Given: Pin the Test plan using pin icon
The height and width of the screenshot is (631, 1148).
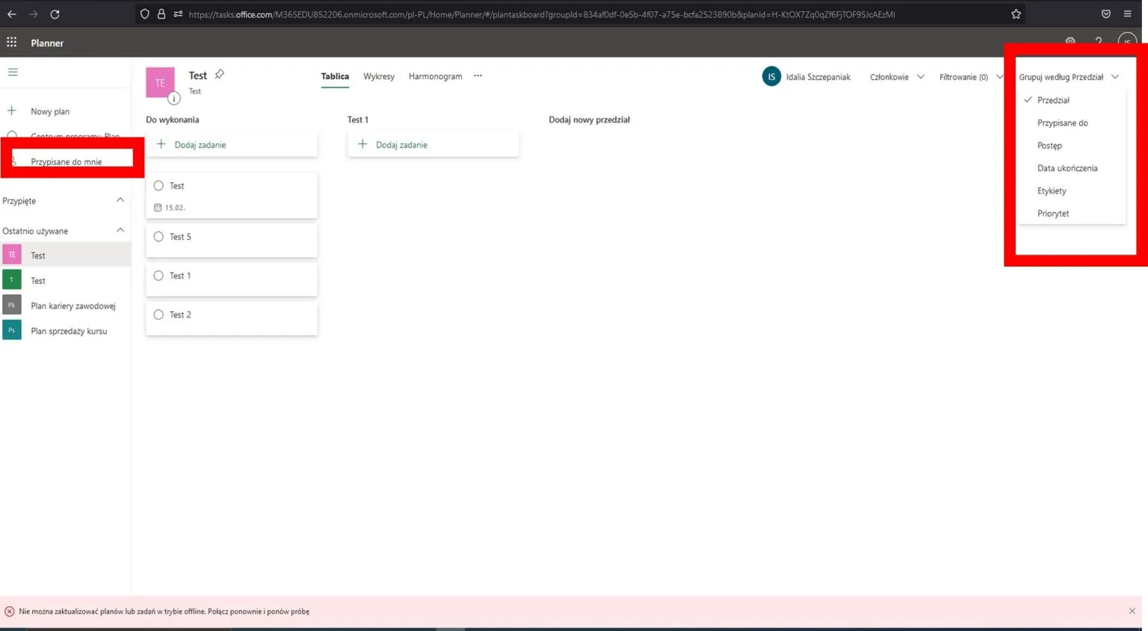Looking at the screenshot, I should point(219,75).
